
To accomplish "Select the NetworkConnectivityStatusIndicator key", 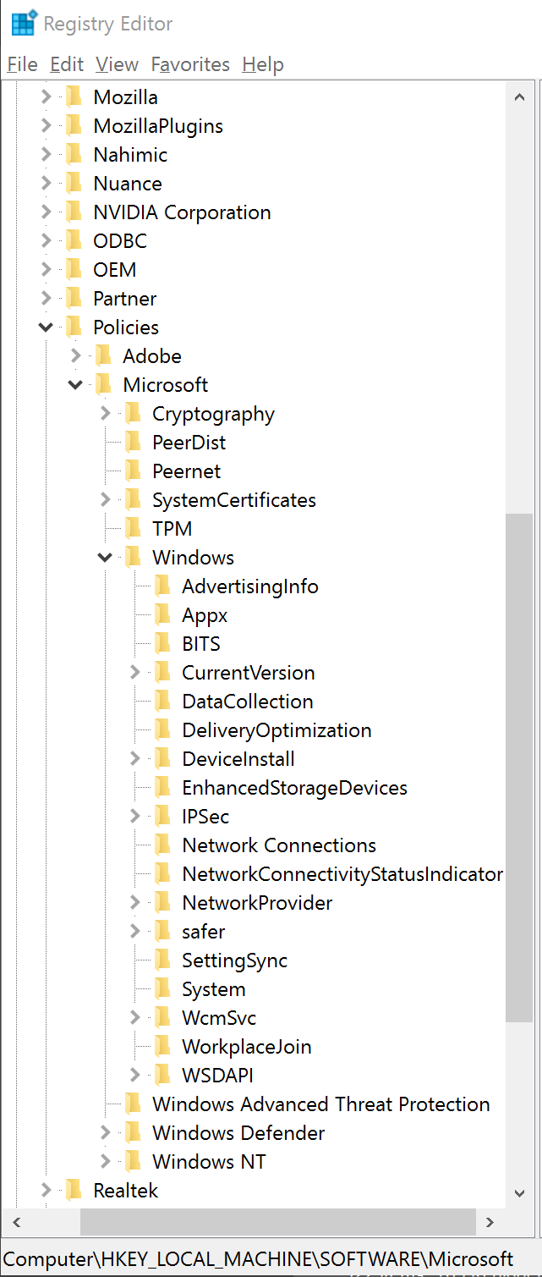I will tap(342, 874).
